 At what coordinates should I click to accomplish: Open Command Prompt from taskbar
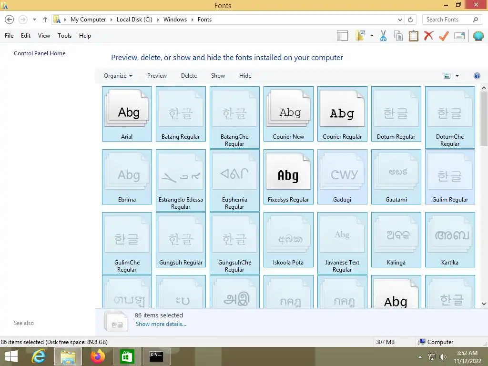pyautogui.click(x=156, y=356)
